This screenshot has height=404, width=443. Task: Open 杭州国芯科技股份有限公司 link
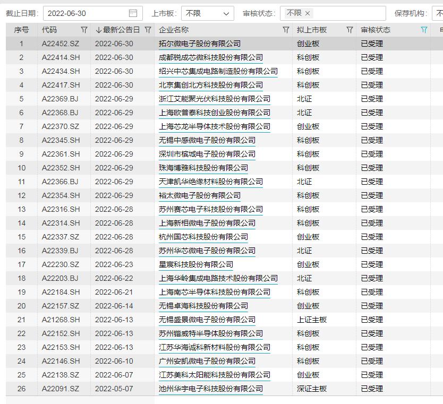tap(203, 237)
